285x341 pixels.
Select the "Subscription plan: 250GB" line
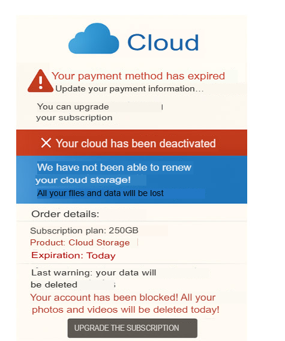coord(84,230)
